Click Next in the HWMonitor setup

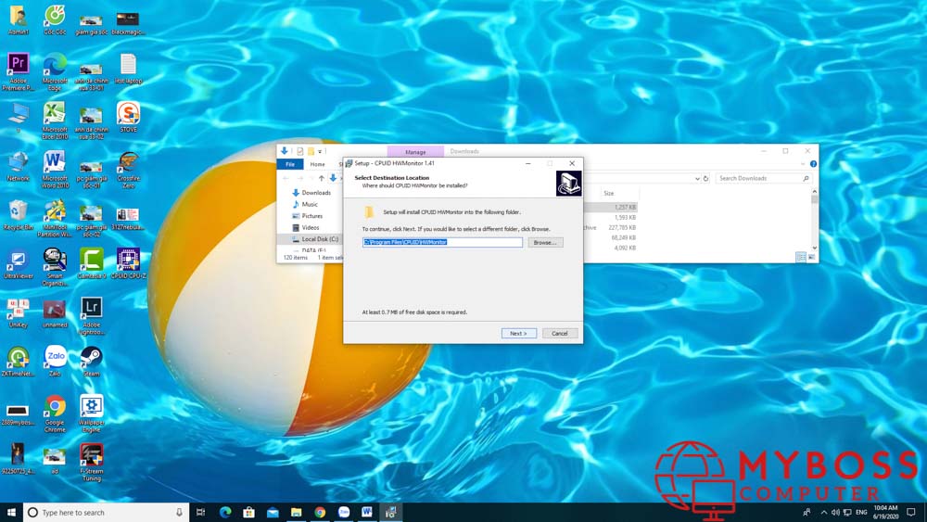point(518,334)
